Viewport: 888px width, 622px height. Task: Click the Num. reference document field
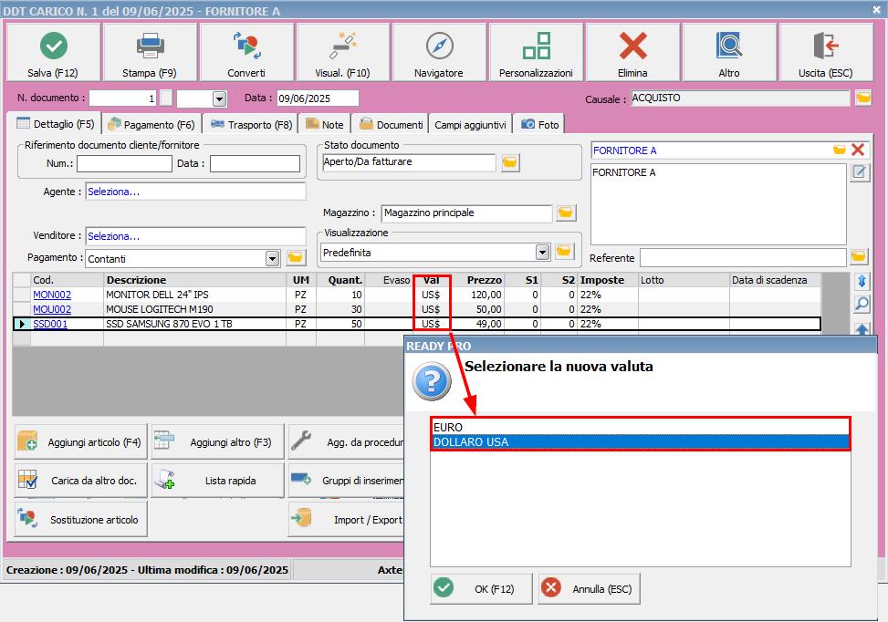124,163
